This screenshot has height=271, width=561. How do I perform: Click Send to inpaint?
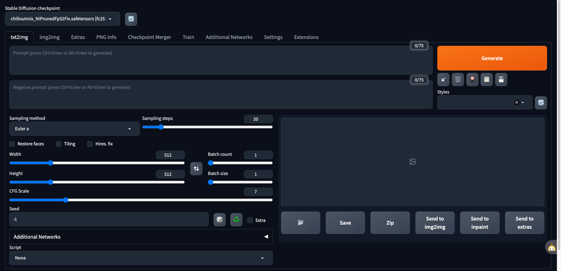click(480, 223)
